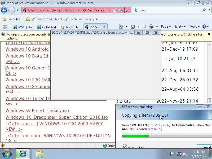Open the Favorites star button
This screenshot has height=159, width=212.
[x=11, y=19]
